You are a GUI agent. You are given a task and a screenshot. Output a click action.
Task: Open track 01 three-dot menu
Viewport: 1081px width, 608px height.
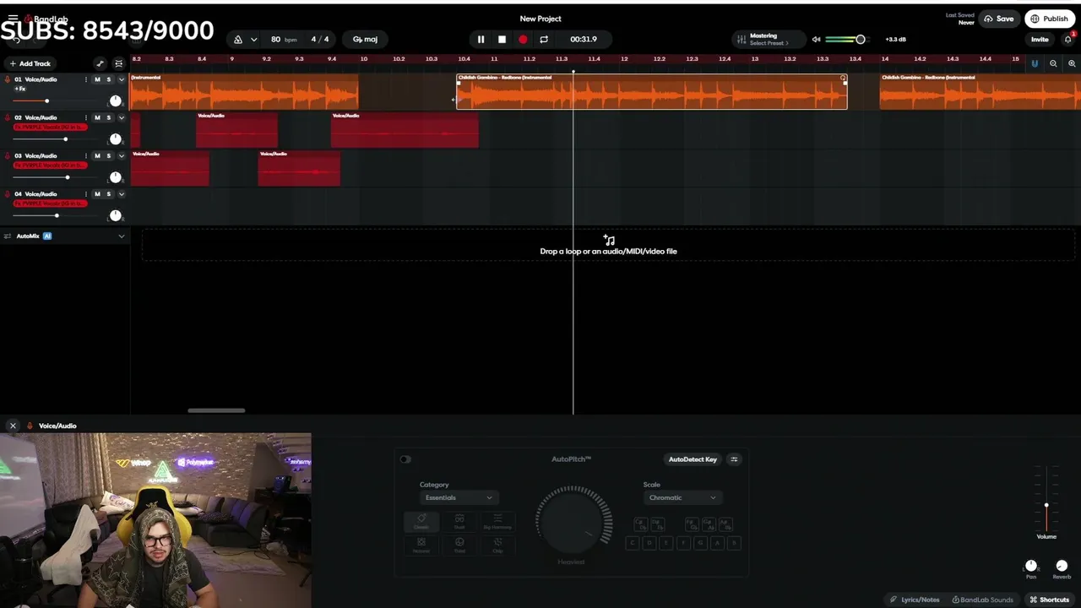coord(85,79)
